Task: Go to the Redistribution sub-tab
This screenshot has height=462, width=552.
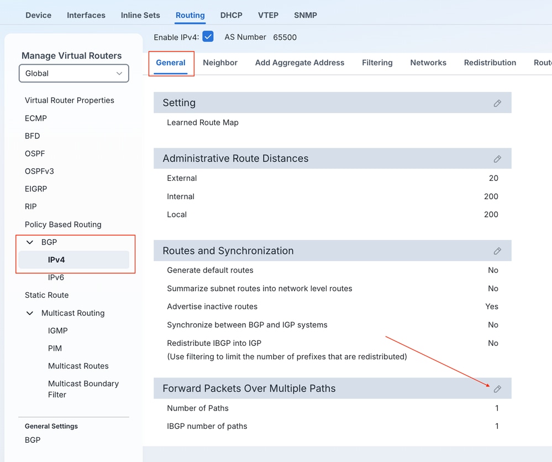Action: pos(490,63)
